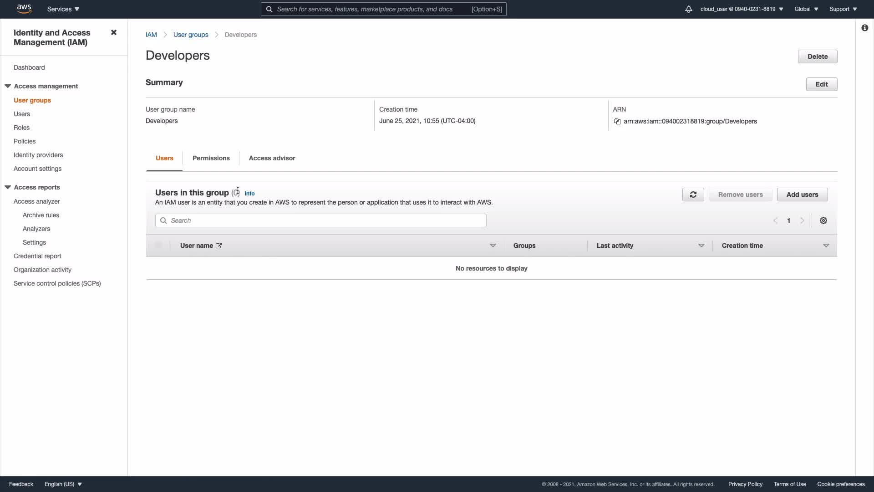
Task: Open the Services dropdown menu
Action: [63, 9]
